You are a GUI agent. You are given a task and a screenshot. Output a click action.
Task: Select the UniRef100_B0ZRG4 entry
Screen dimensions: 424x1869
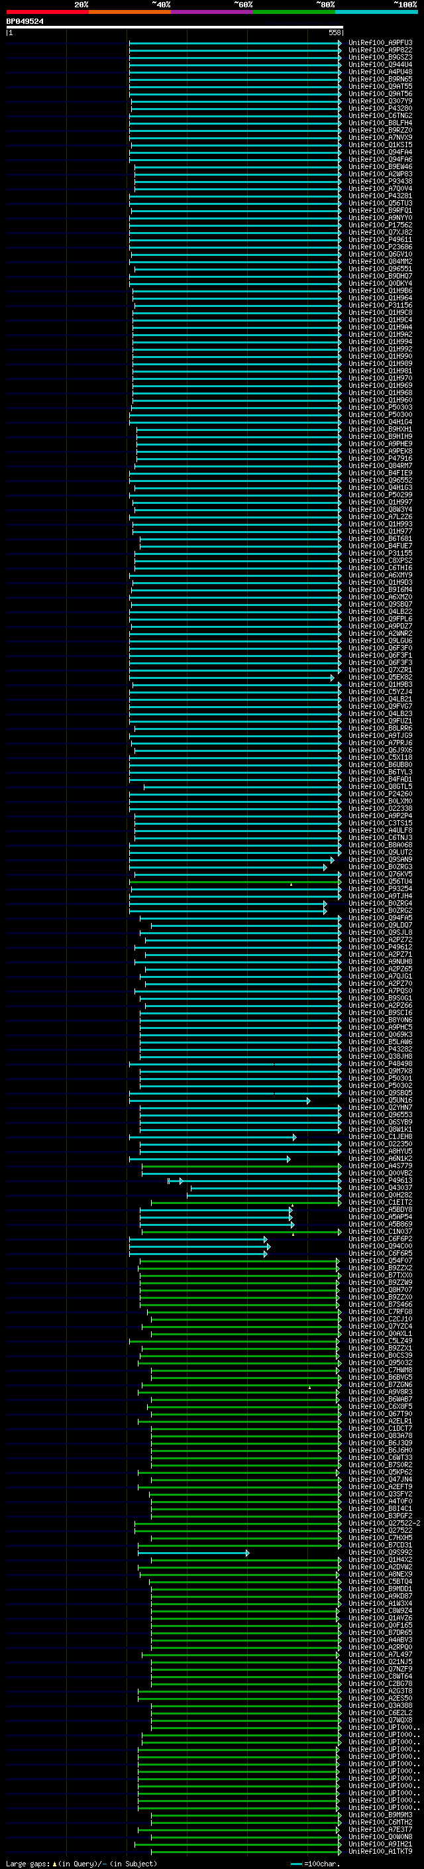[x=380, y=903]
